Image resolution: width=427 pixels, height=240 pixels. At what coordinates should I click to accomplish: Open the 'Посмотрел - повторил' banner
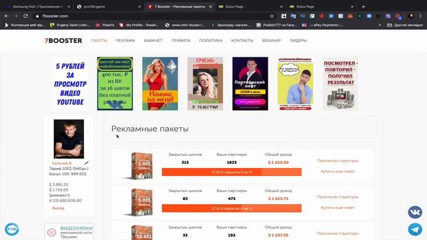pyautogui.click(x=340, y=84)
